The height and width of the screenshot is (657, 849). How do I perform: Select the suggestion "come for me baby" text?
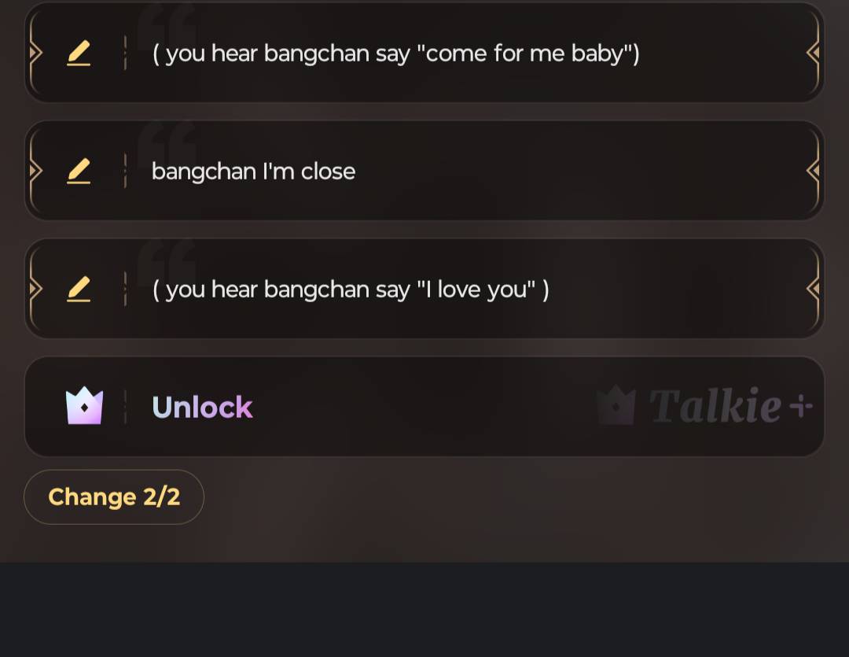pyautogui.click(x=395, y=54)
